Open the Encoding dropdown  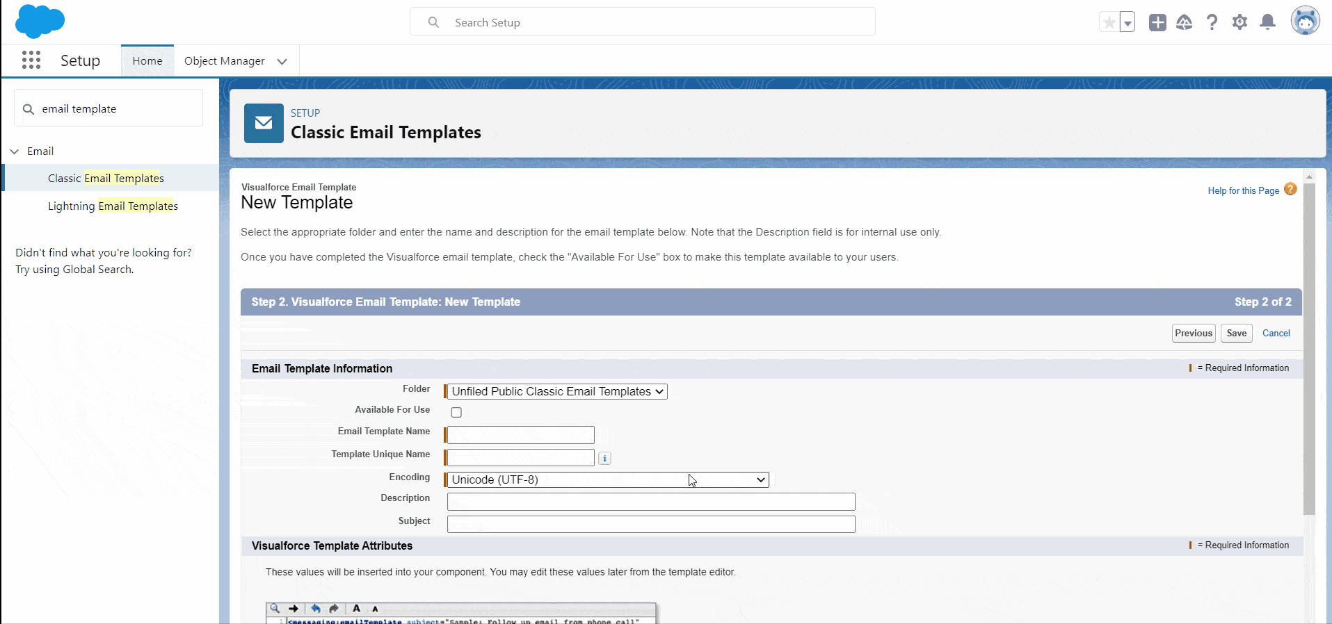[608, 479]
